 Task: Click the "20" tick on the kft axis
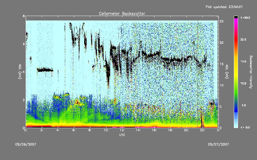point(221,43)
